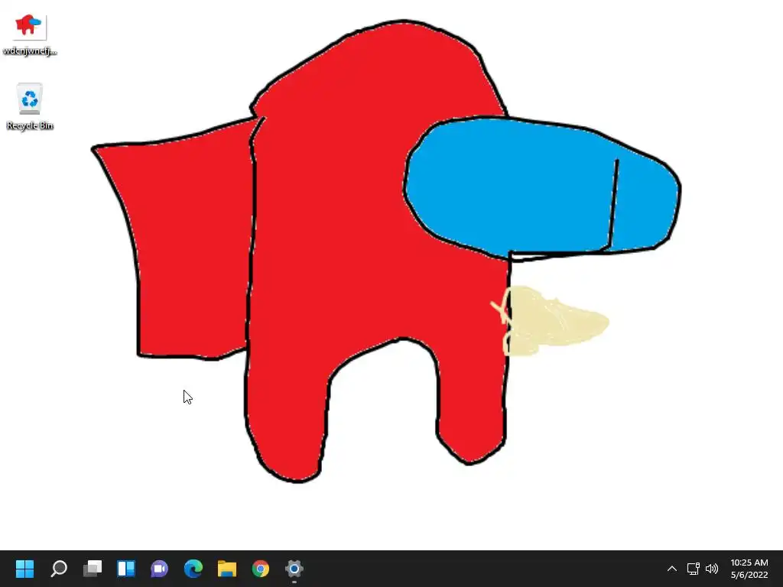Open the Widgets panel from taskbar
This screenshot has width=783, height=587.
[126, 568]
